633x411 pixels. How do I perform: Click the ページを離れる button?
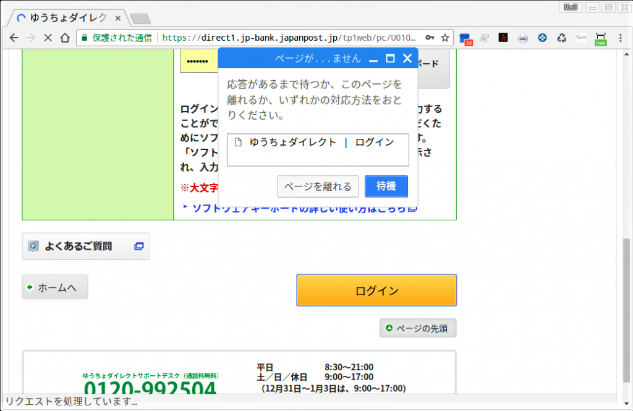(x=318, y=186)
